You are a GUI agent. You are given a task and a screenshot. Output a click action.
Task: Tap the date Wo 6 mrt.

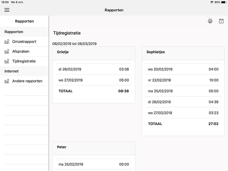(17, 2)
